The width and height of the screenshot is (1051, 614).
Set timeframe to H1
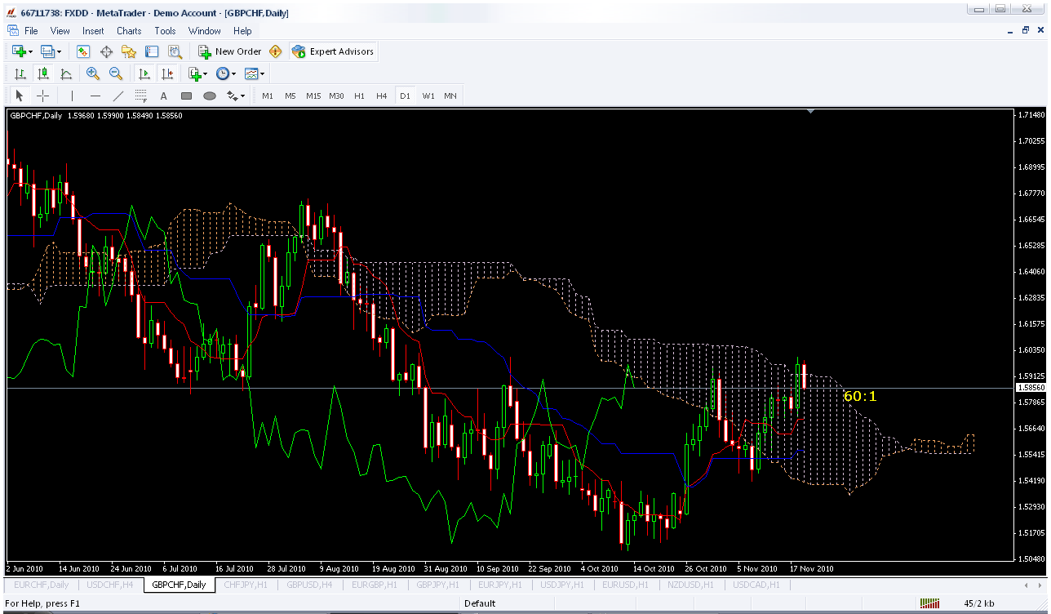pos(359,96)
